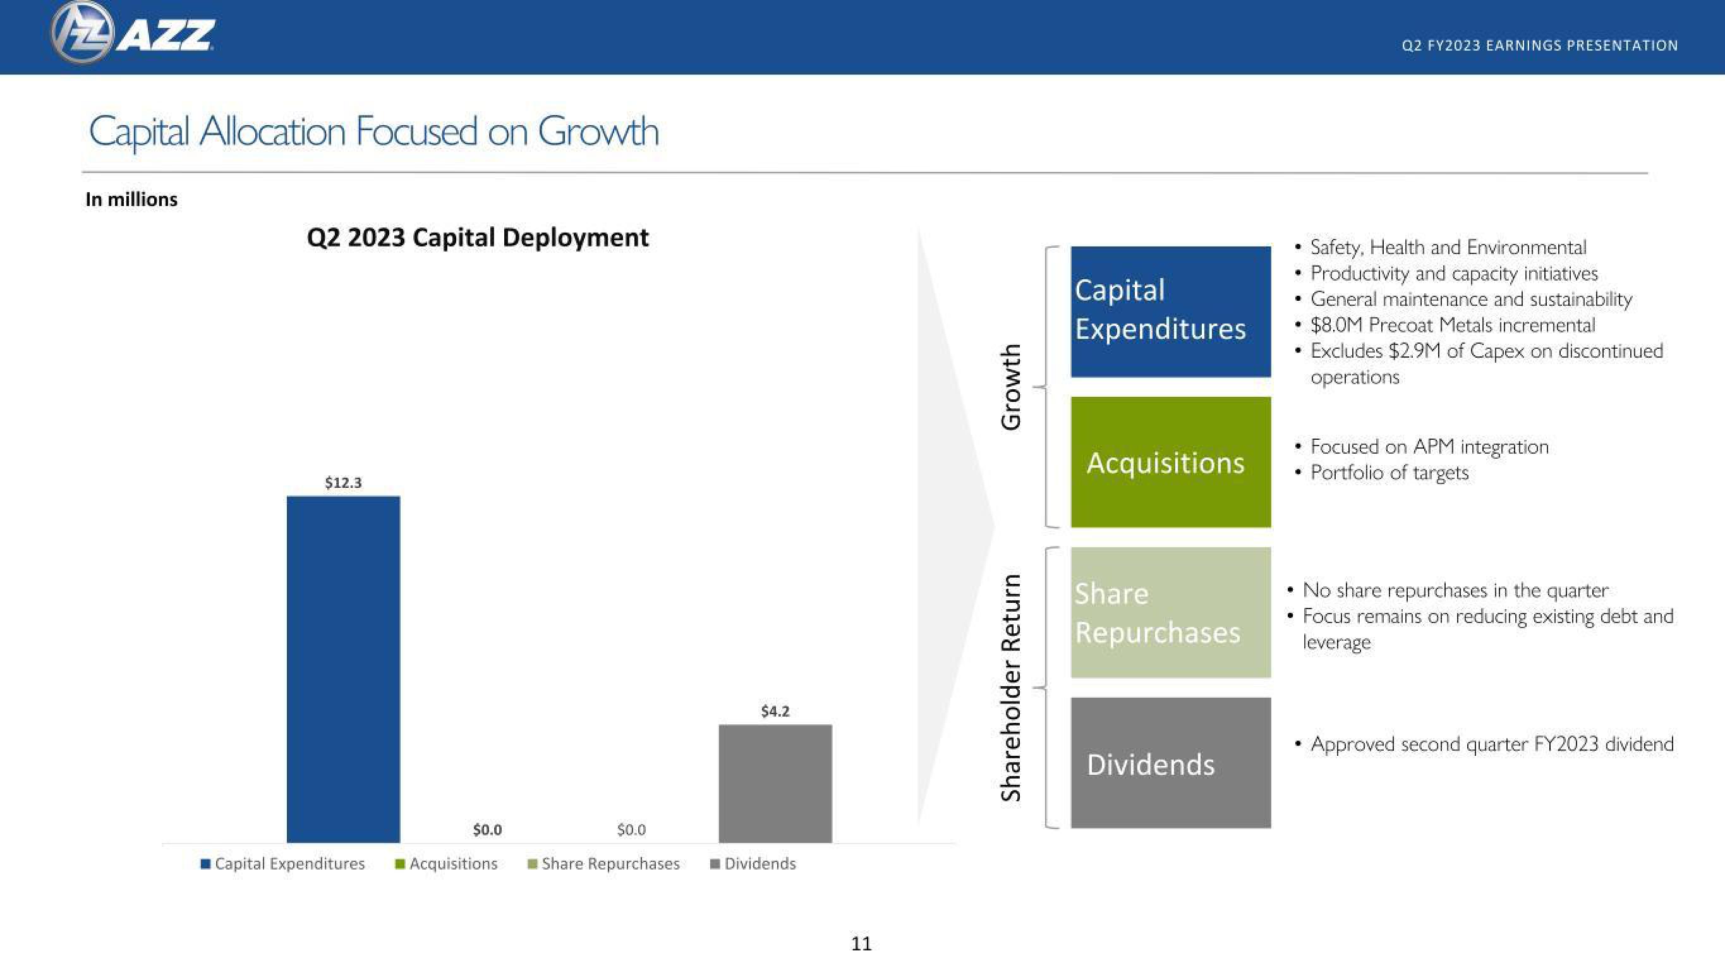Click the vertical "Growth" label
Screen dimensions: 1725x970
click(x=1010, y=387)
